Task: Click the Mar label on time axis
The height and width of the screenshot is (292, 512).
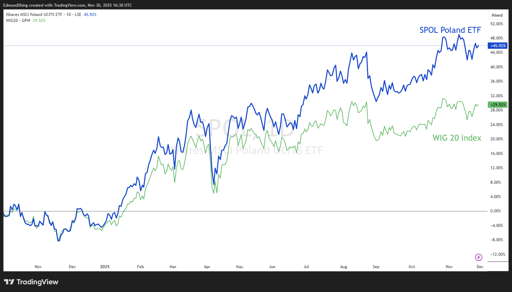Action: click(173, 267)
